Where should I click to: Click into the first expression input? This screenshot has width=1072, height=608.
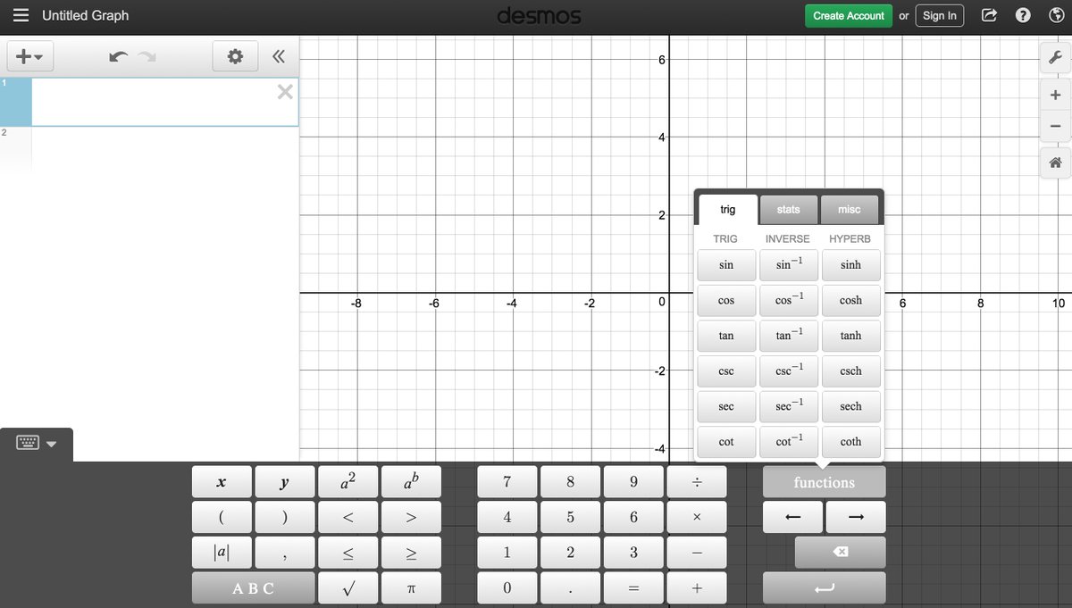tap(152, 102)
